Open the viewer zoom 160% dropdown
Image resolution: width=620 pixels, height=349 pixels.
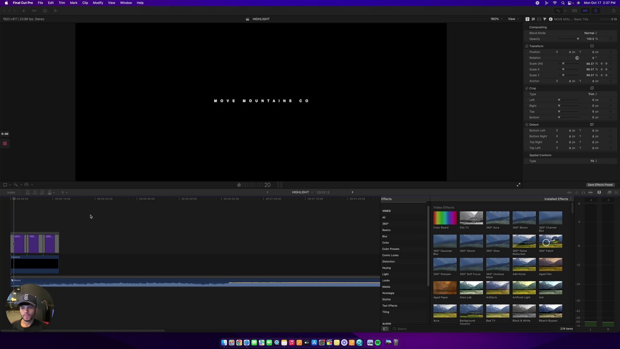[x=496, y=19]
